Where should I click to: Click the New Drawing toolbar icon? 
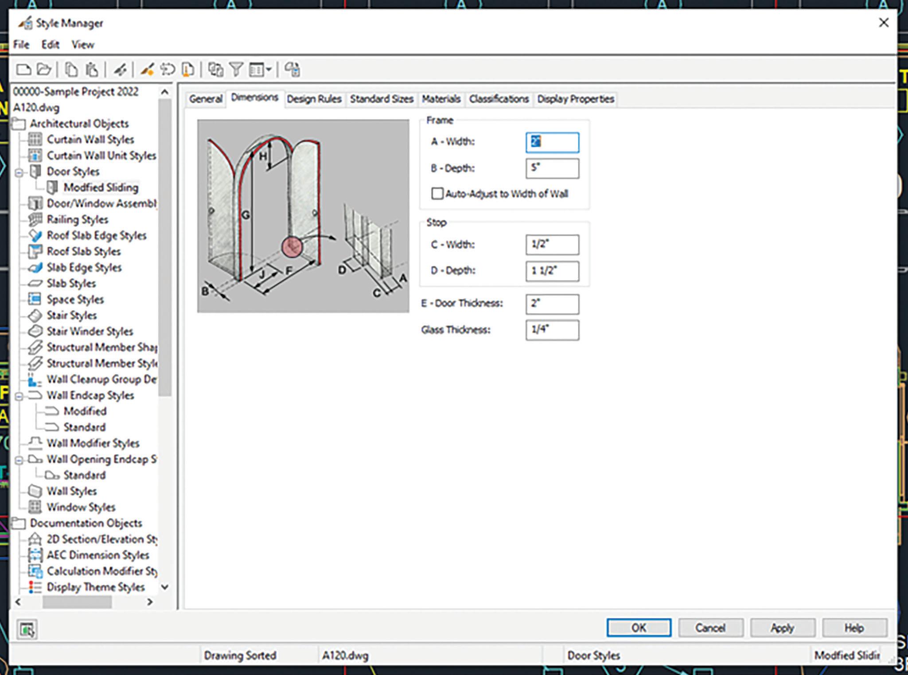[23, 70]
